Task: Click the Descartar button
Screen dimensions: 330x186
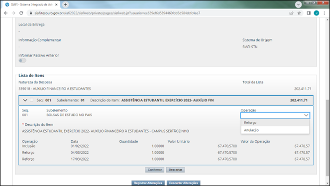Action: pos(175,170)
